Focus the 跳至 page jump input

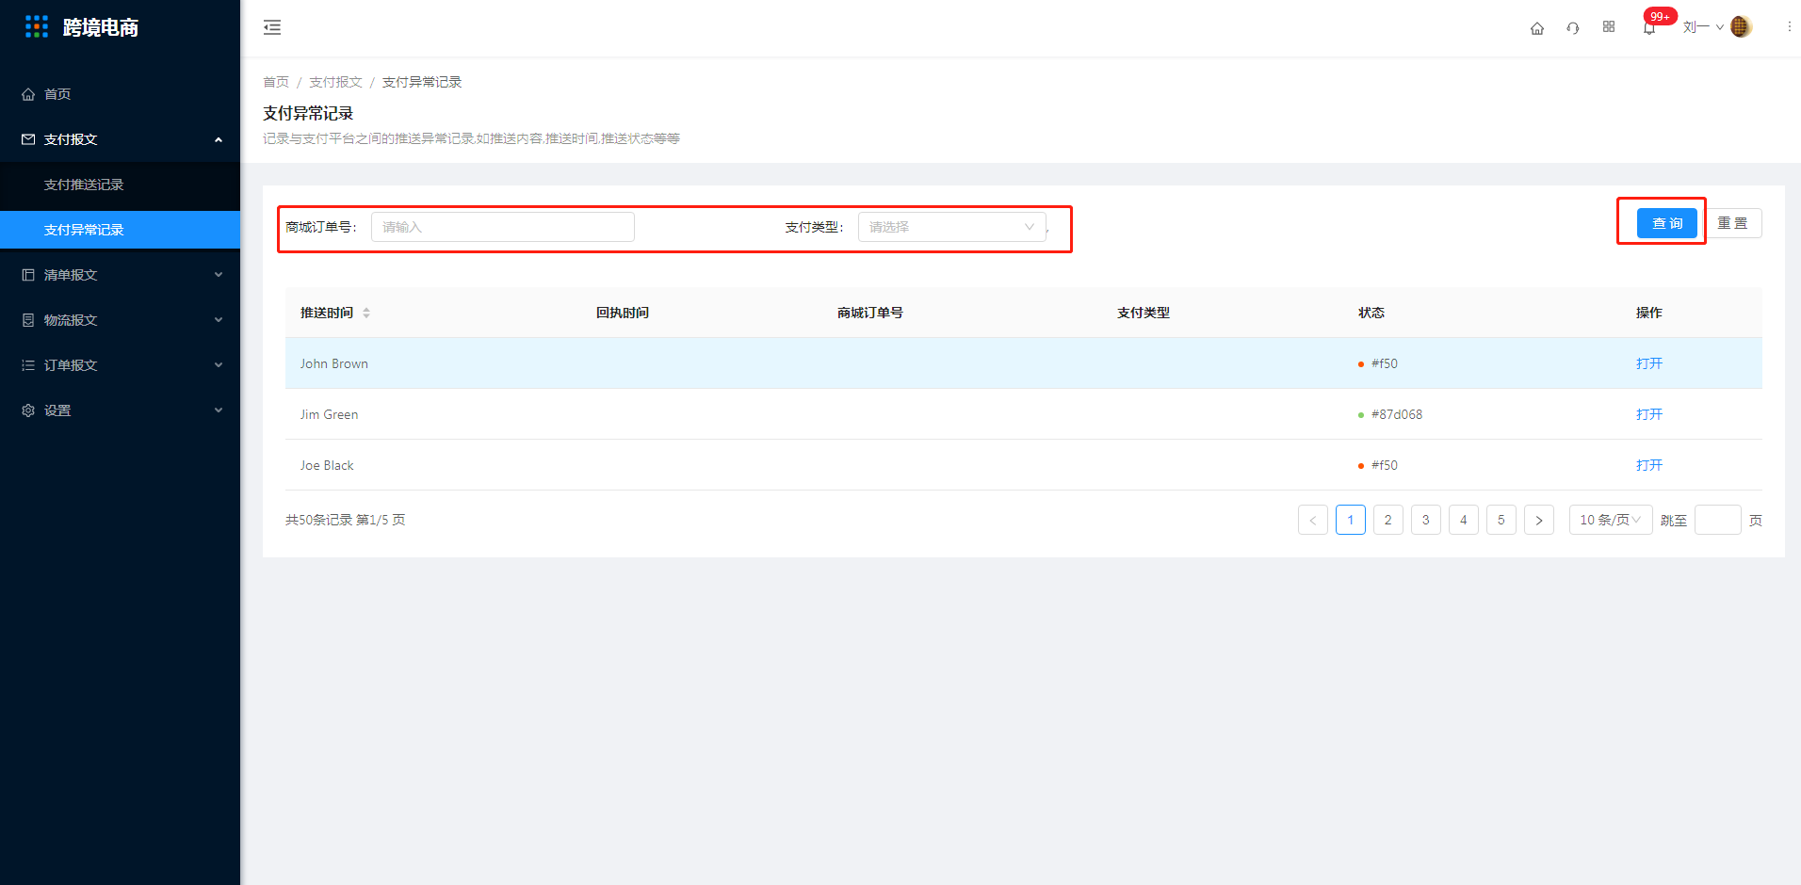pyautogui.click(x=1718, y=520)
